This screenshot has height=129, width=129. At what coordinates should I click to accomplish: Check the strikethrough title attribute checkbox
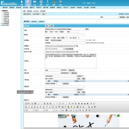click(59, 32)
